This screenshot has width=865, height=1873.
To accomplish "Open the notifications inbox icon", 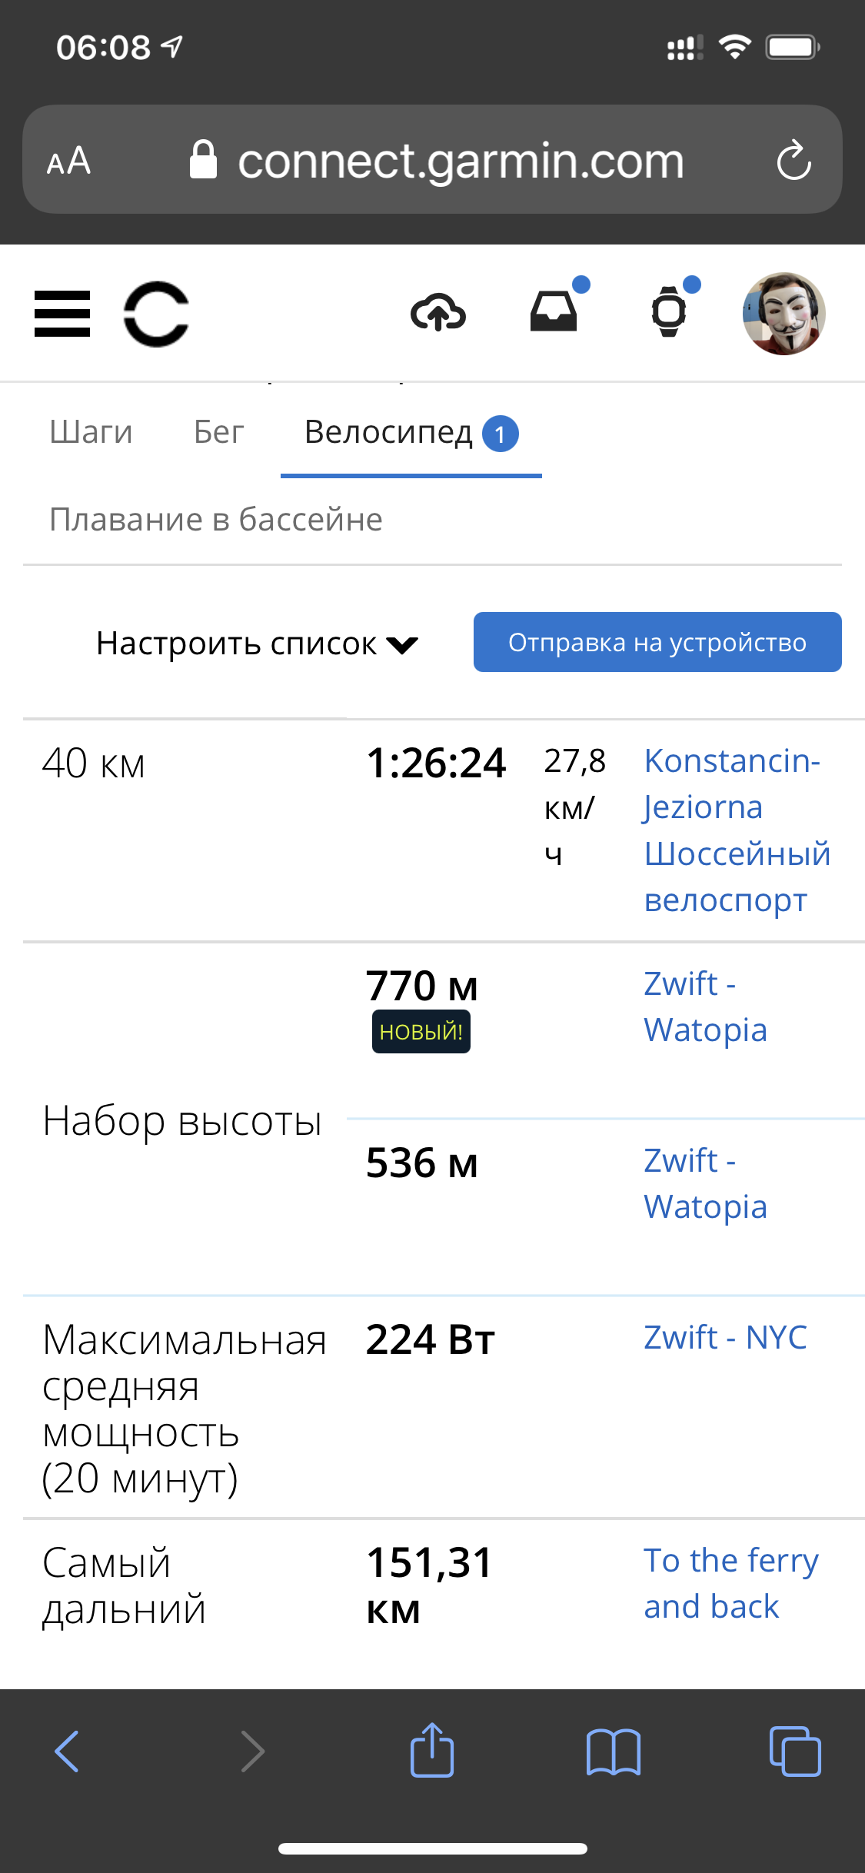I will point(554,312).
